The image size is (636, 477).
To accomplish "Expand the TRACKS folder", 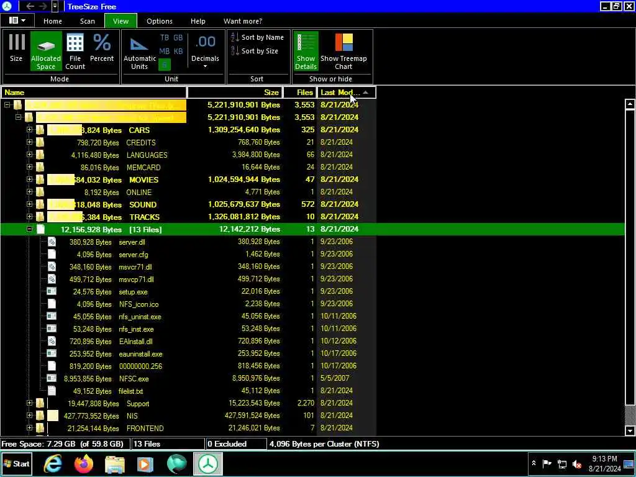I will click(29, 217).
